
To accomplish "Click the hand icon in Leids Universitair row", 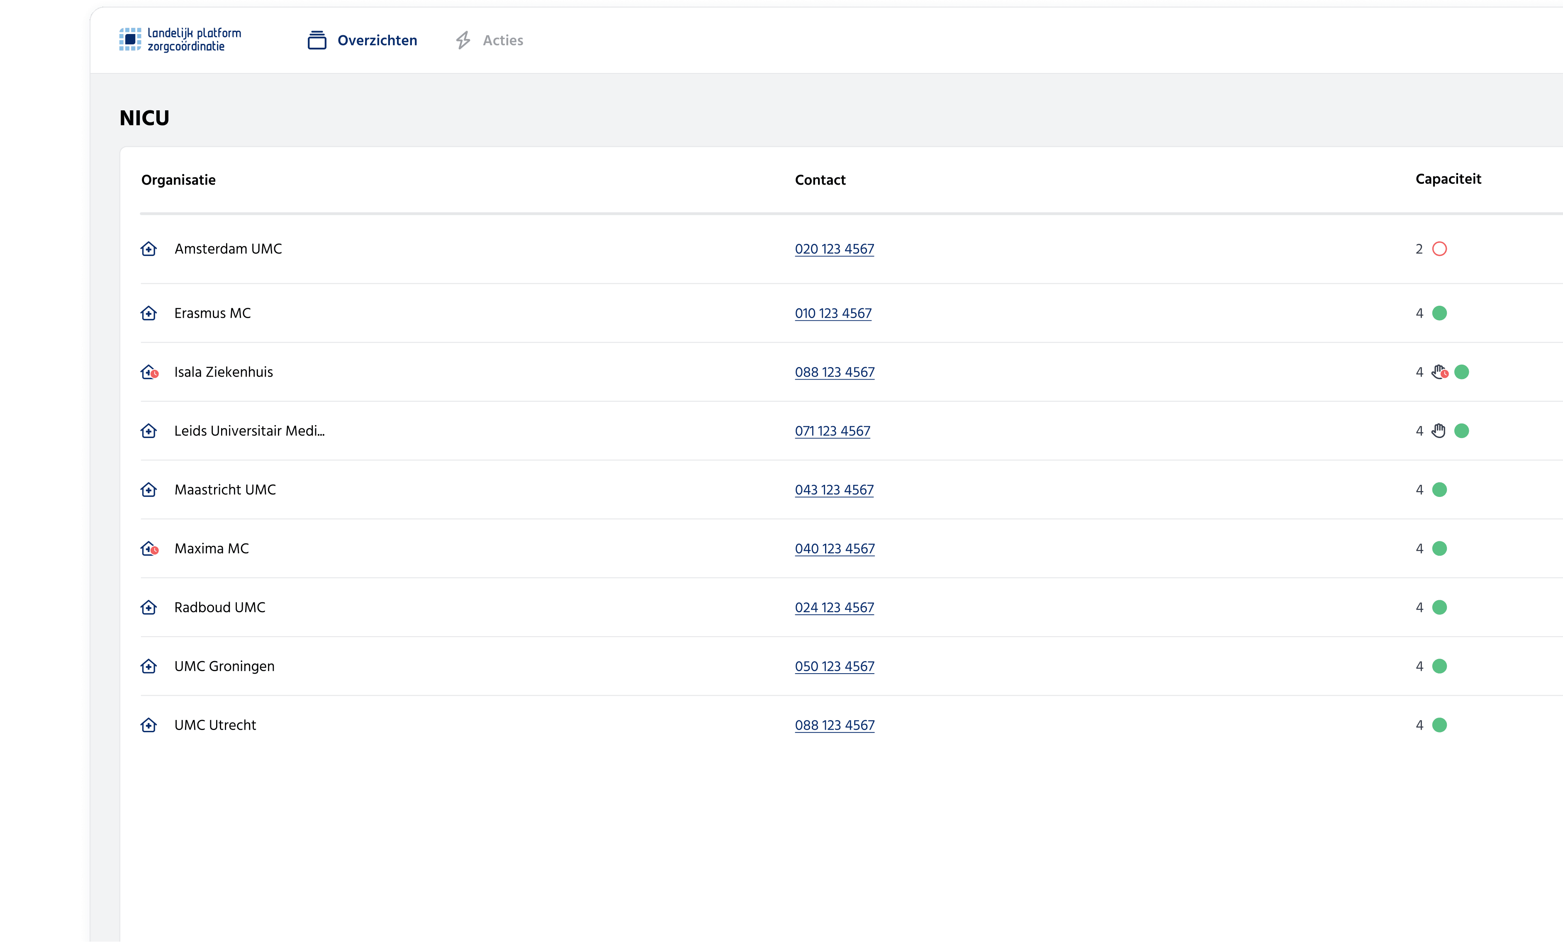I will click(1438, 431).
